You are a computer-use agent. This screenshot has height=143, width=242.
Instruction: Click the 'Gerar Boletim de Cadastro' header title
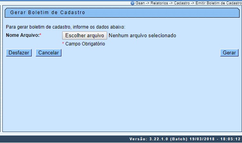[48, 13]
